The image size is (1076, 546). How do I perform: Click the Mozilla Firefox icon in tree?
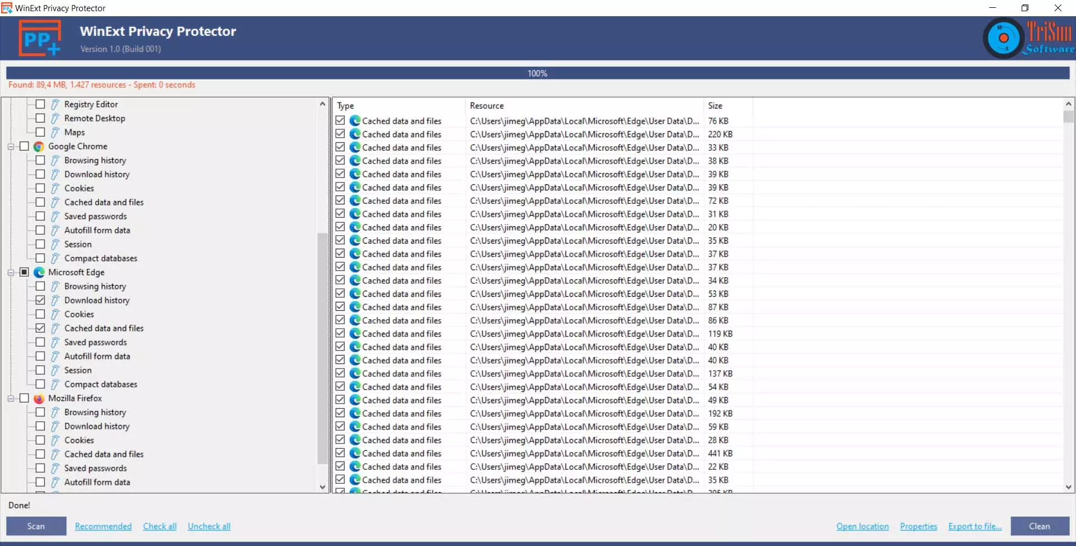(39, 398)
